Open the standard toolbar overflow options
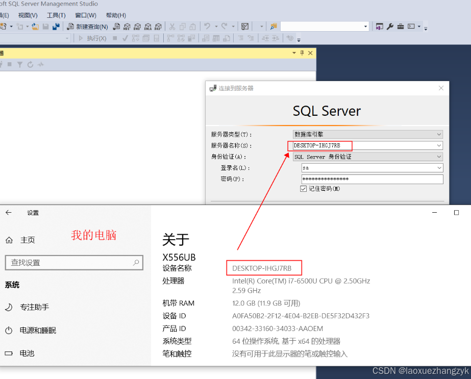 pos(426,29)
